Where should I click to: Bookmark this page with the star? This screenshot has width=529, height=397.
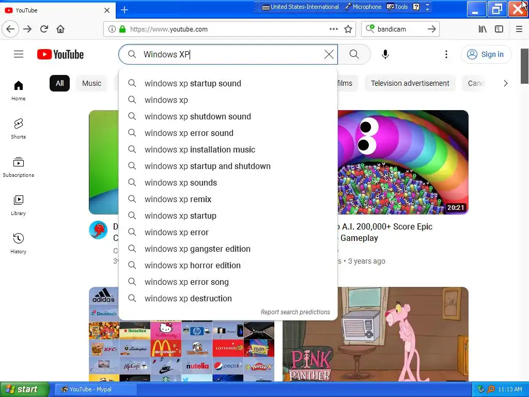click(x=348, y=29)
